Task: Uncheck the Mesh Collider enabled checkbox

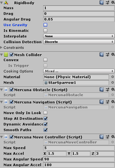Action: point(11,55)
